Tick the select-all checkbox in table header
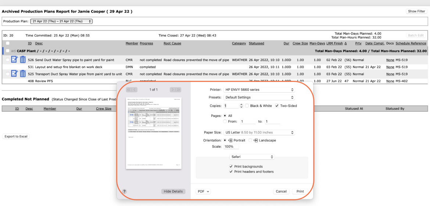Screen dimensions: 430x206 8,43
